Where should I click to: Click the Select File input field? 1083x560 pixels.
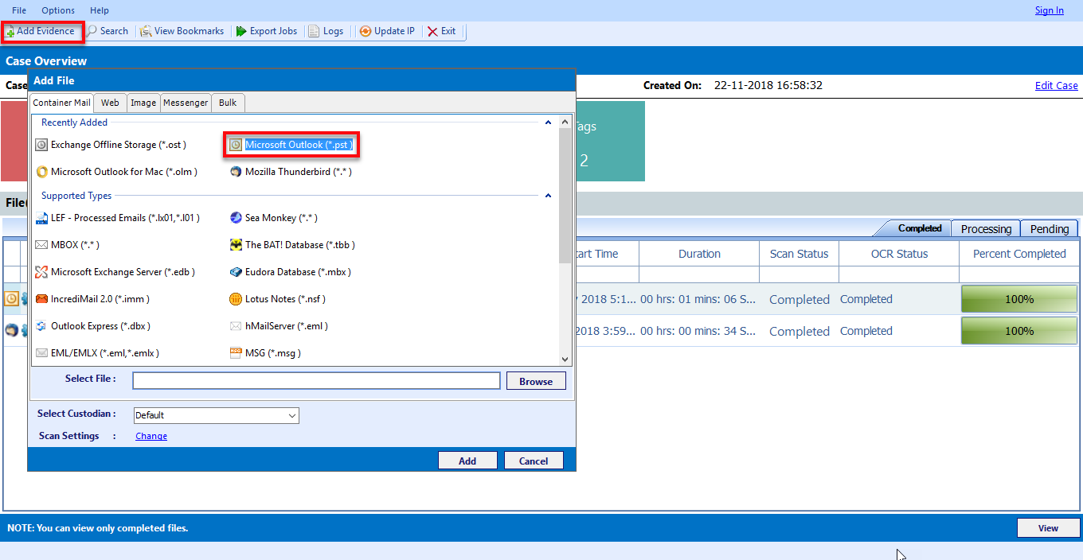tap(316, 381)
